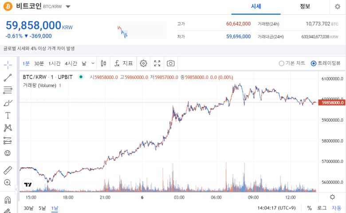Viewport: 346px width, 213px height.
Task: Expand the BTC/KRW market dropdown arrow
Action: pyautogui.click(x=68, y=7)
